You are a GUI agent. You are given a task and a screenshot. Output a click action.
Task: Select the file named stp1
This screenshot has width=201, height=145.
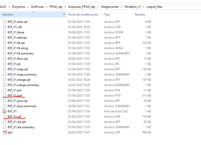[x=10, y=132]
